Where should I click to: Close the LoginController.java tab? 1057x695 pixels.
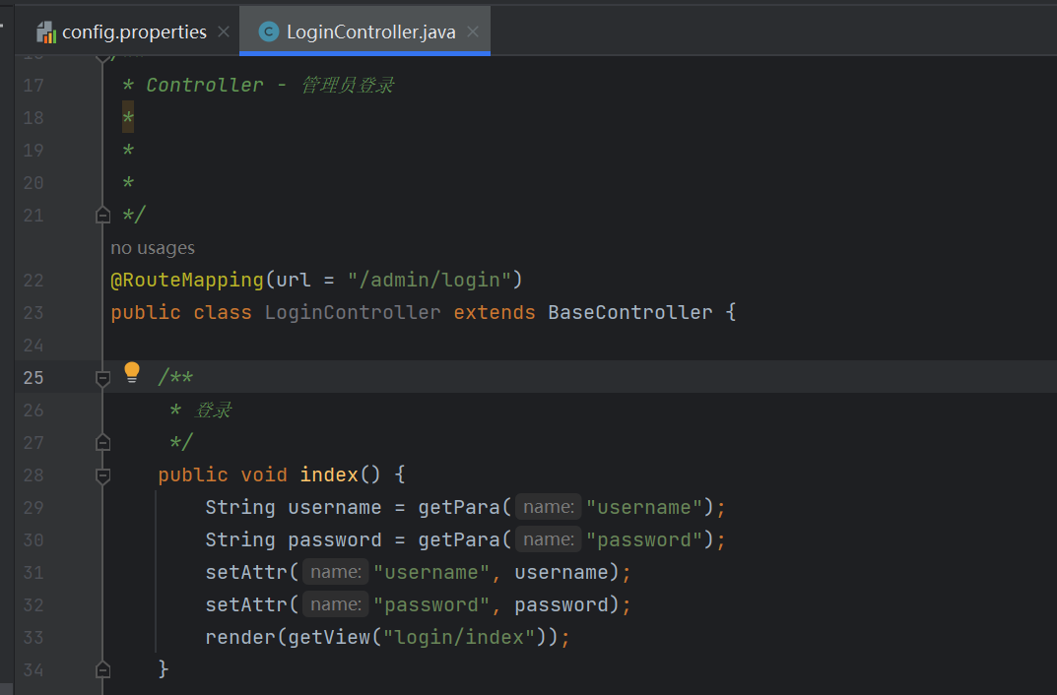point(473,32)
